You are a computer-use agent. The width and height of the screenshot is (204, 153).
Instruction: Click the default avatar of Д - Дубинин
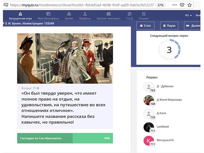(149, 87)
